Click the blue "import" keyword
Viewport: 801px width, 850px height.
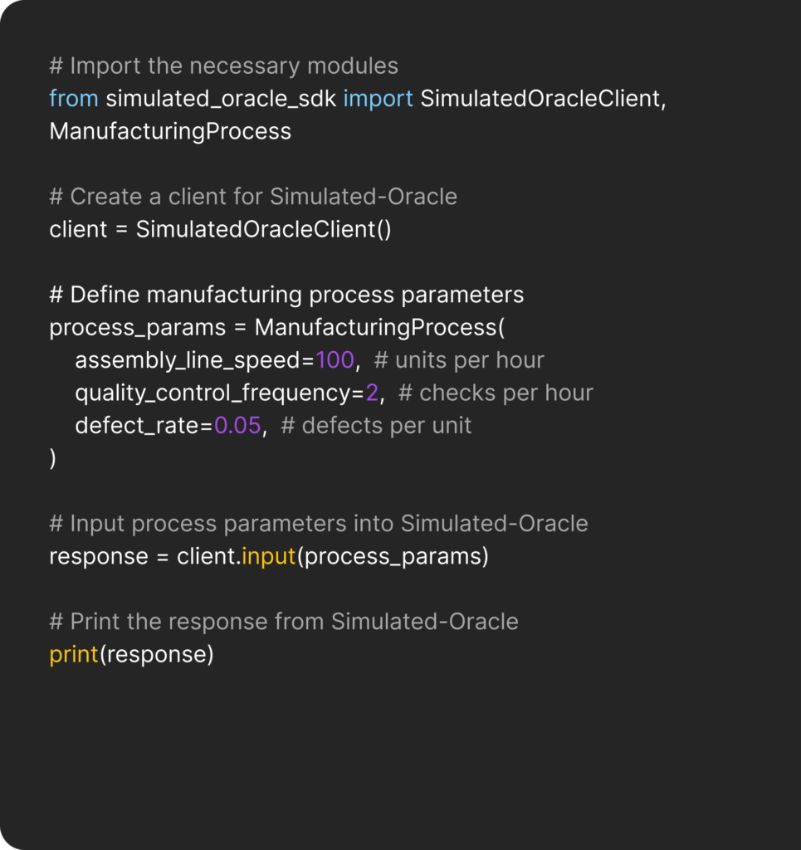coord(378,98)
